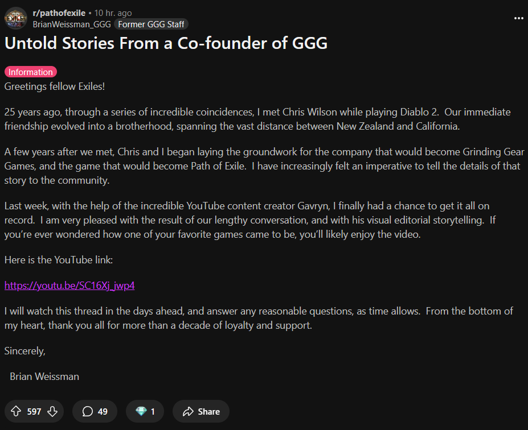This screenshot has width=528, height=430.
Task: Click the post title Untold Stories heading
Action: pos(166,43)
